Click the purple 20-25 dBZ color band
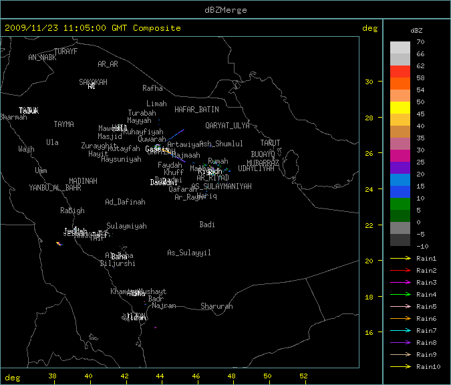Viewport: 451px width, 385px height. 400,167
